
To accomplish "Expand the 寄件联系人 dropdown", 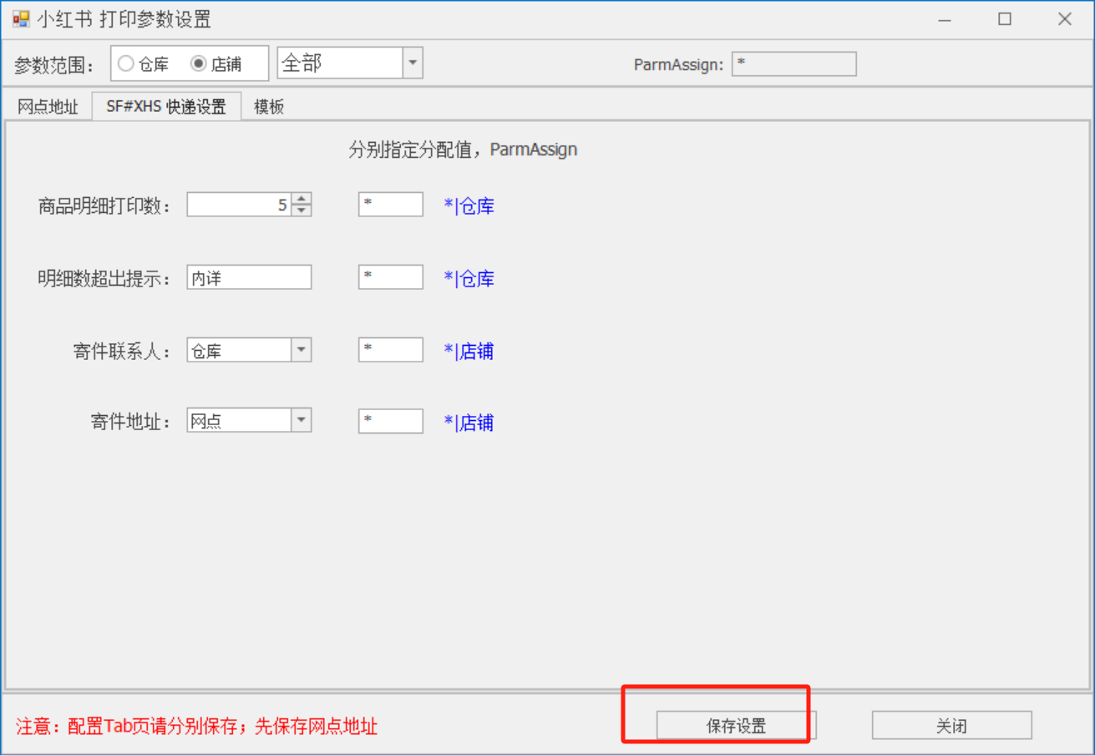I will (x=302, y=350).
